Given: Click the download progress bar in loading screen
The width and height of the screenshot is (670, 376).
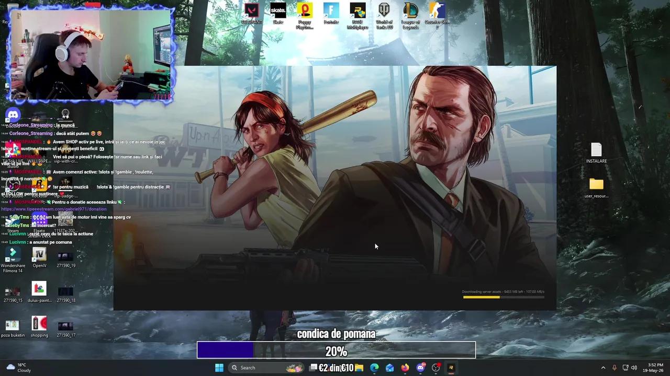Looking at the screenshot, I should click(504, 297).
